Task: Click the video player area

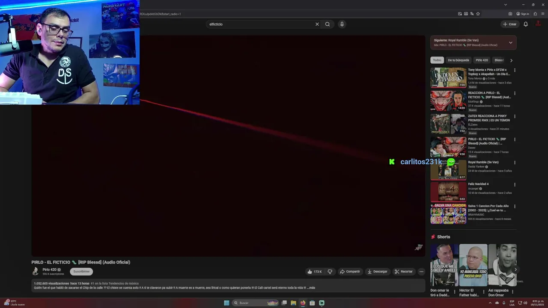Action: pos(228,145)
